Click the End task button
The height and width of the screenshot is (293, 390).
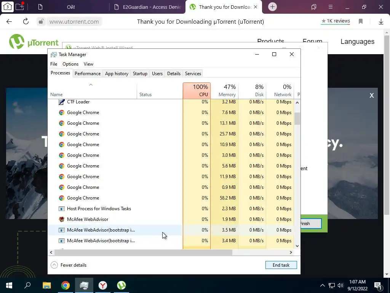point(281,265)
